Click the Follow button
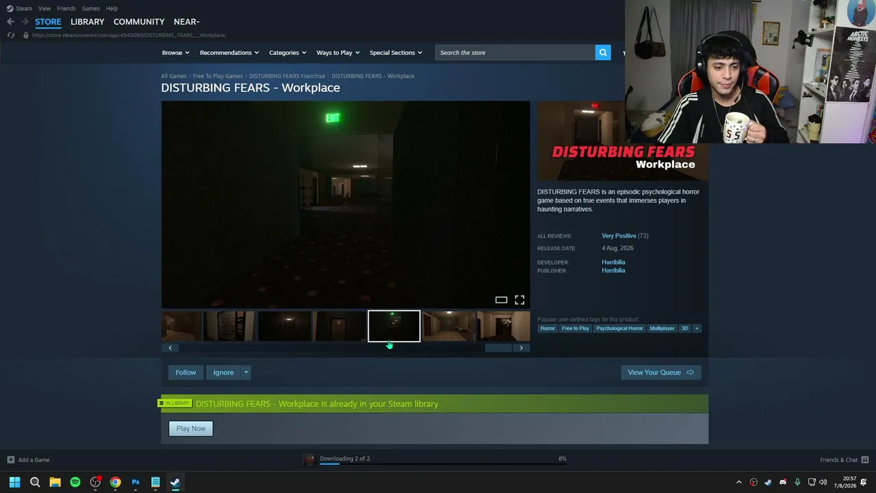Screen dimensions: 876x493 pos(185,372)
